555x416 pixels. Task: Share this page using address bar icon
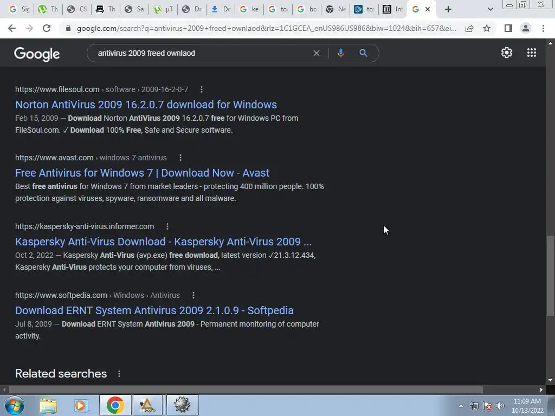(x=469, y=28)
